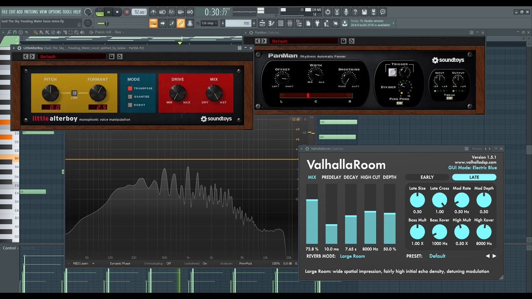Click the cut scissors tool icon

[x=337, y=12]
